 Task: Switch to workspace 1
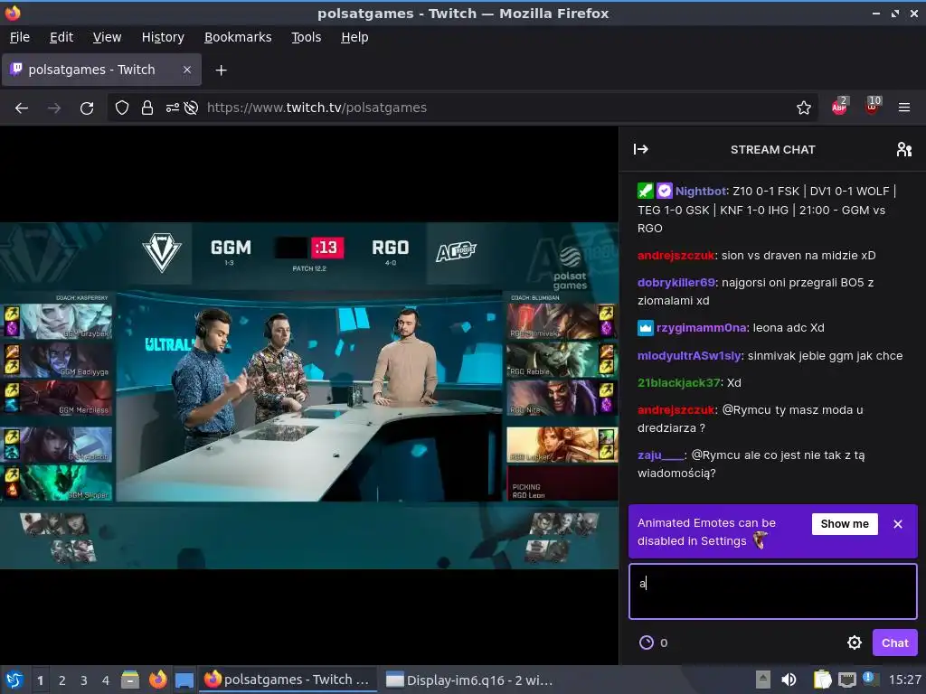tap(40, 680)
